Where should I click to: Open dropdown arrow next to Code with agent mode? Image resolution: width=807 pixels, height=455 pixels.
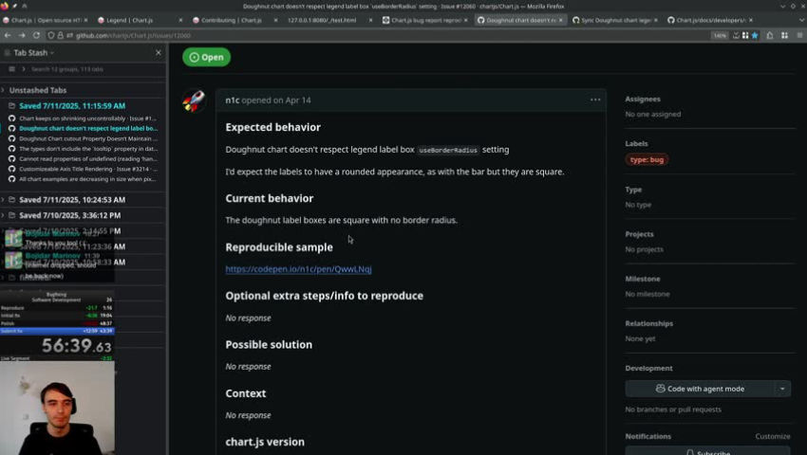pyautogui.click(x=782, y=389)
